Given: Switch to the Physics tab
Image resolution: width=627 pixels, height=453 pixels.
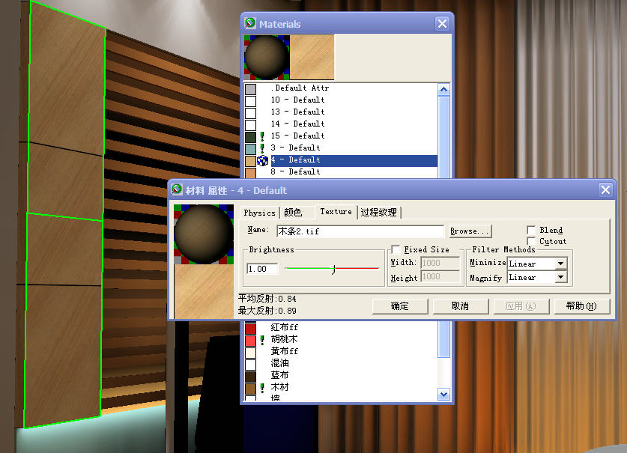Looking at the screenshot, I should click(x=259, y=213).
